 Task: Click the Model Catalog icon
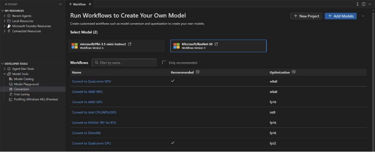[11, 79]
